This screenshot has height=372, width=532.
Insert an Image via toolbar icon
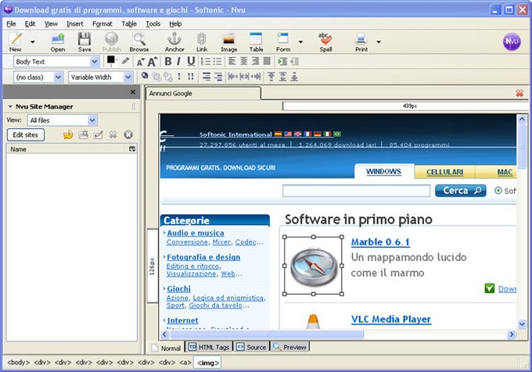(229, 42)
